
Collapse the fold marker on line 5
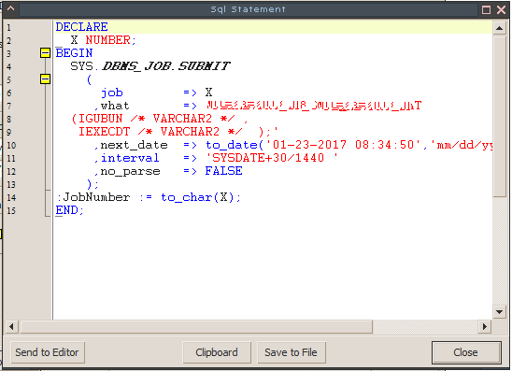point(45,79)
